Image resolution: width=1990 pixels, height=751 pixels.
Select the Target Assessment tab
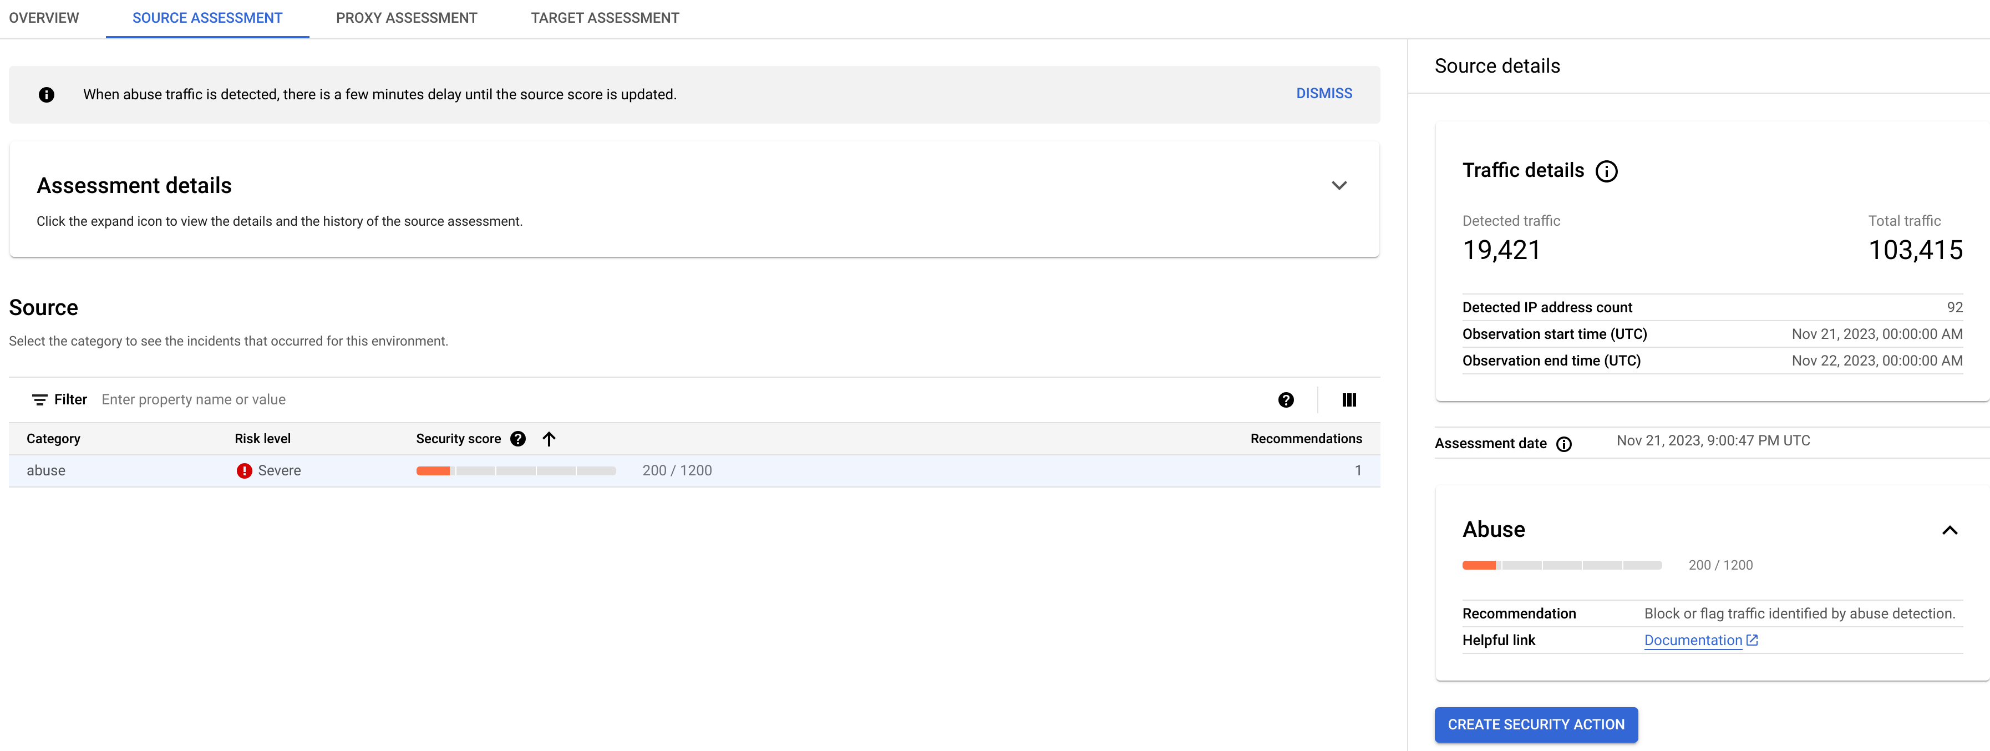tap(605, 17)
